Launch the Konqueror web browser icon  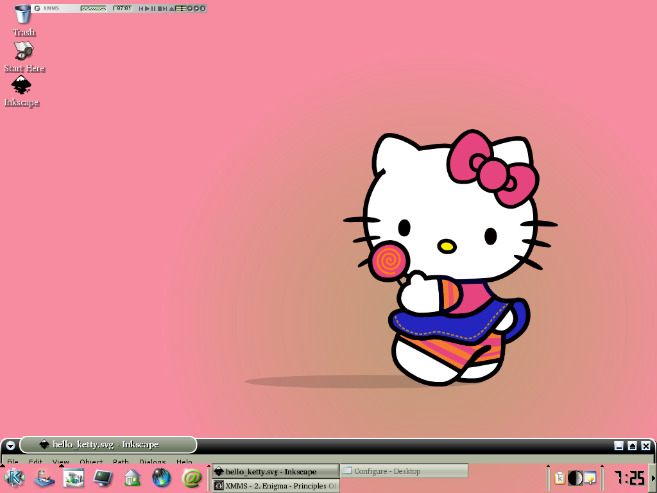click(161, 478)
